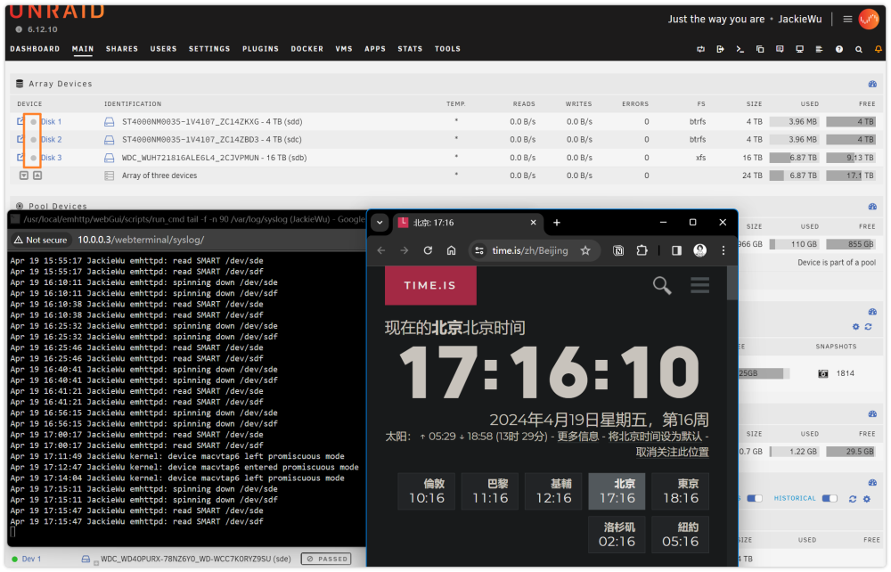Reload the time.is page
891x572 pixels.
point(428,250)
